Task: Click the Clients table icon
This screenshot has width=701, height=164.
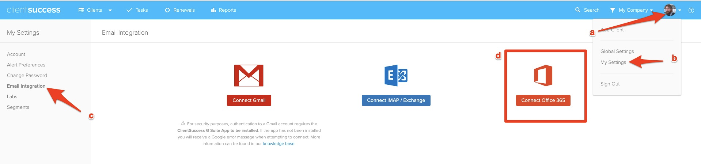Action: tap(81, 10)
